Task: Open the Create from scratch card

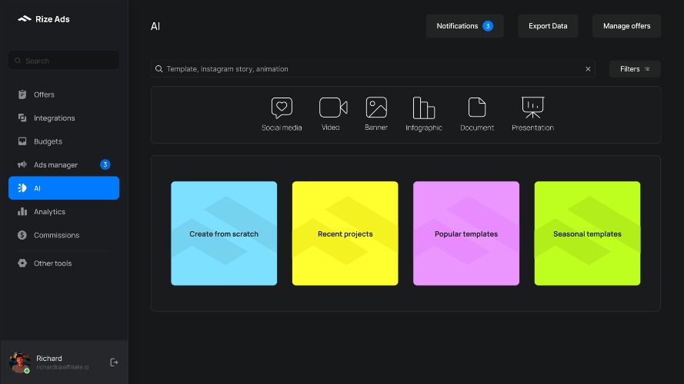Action: pyautogui.click(x=224, y=233)
